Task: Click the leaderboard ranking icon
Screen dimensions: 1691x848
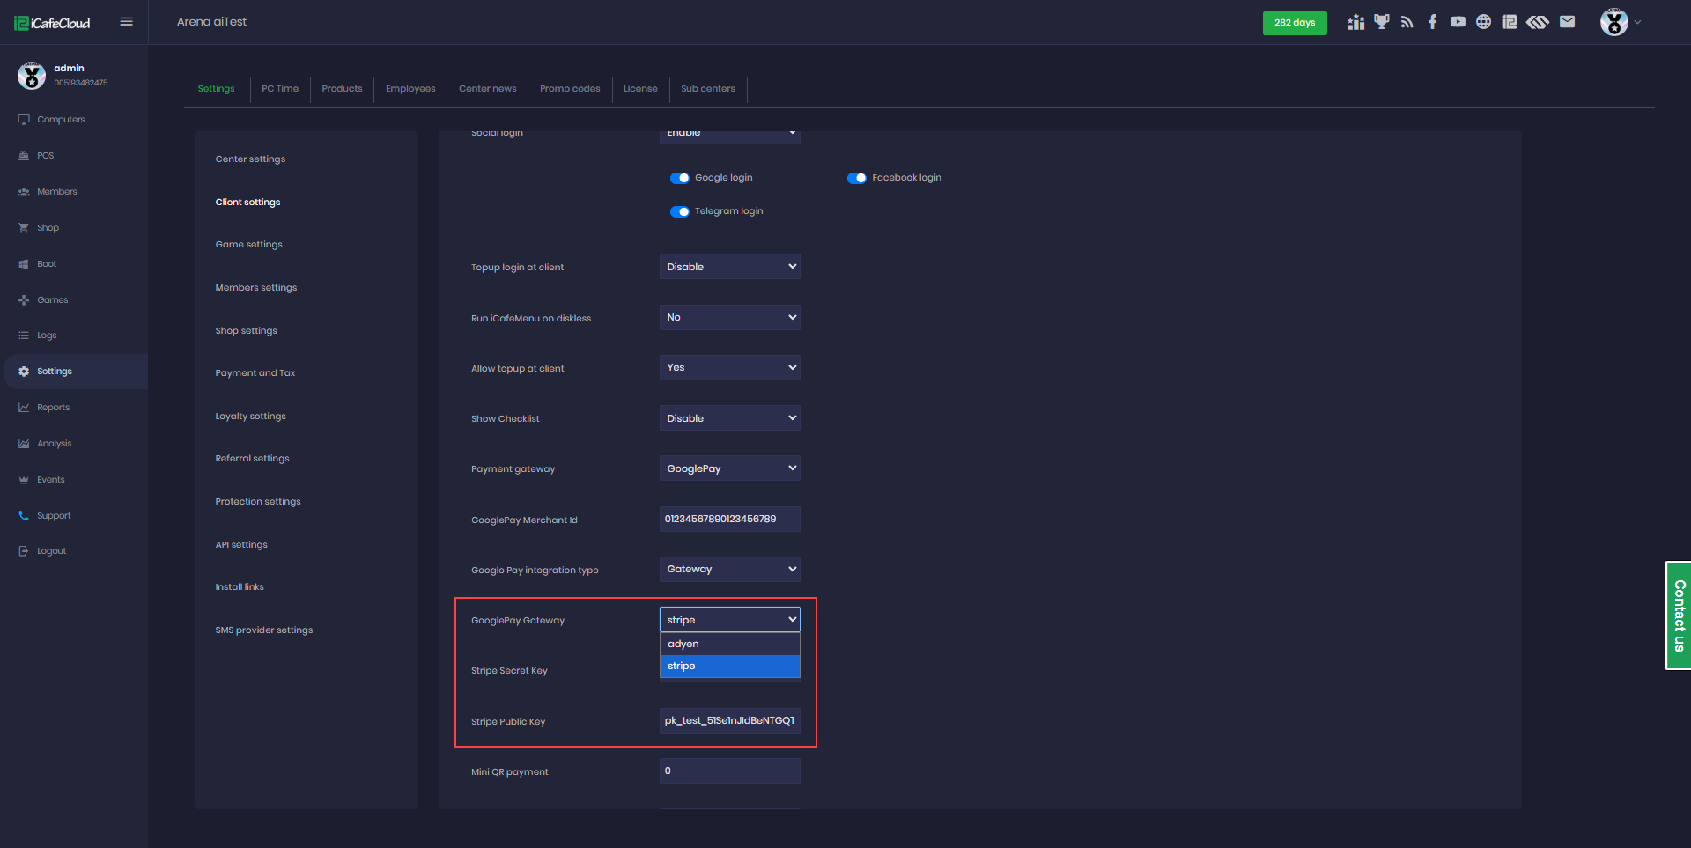Action: 1355,22
